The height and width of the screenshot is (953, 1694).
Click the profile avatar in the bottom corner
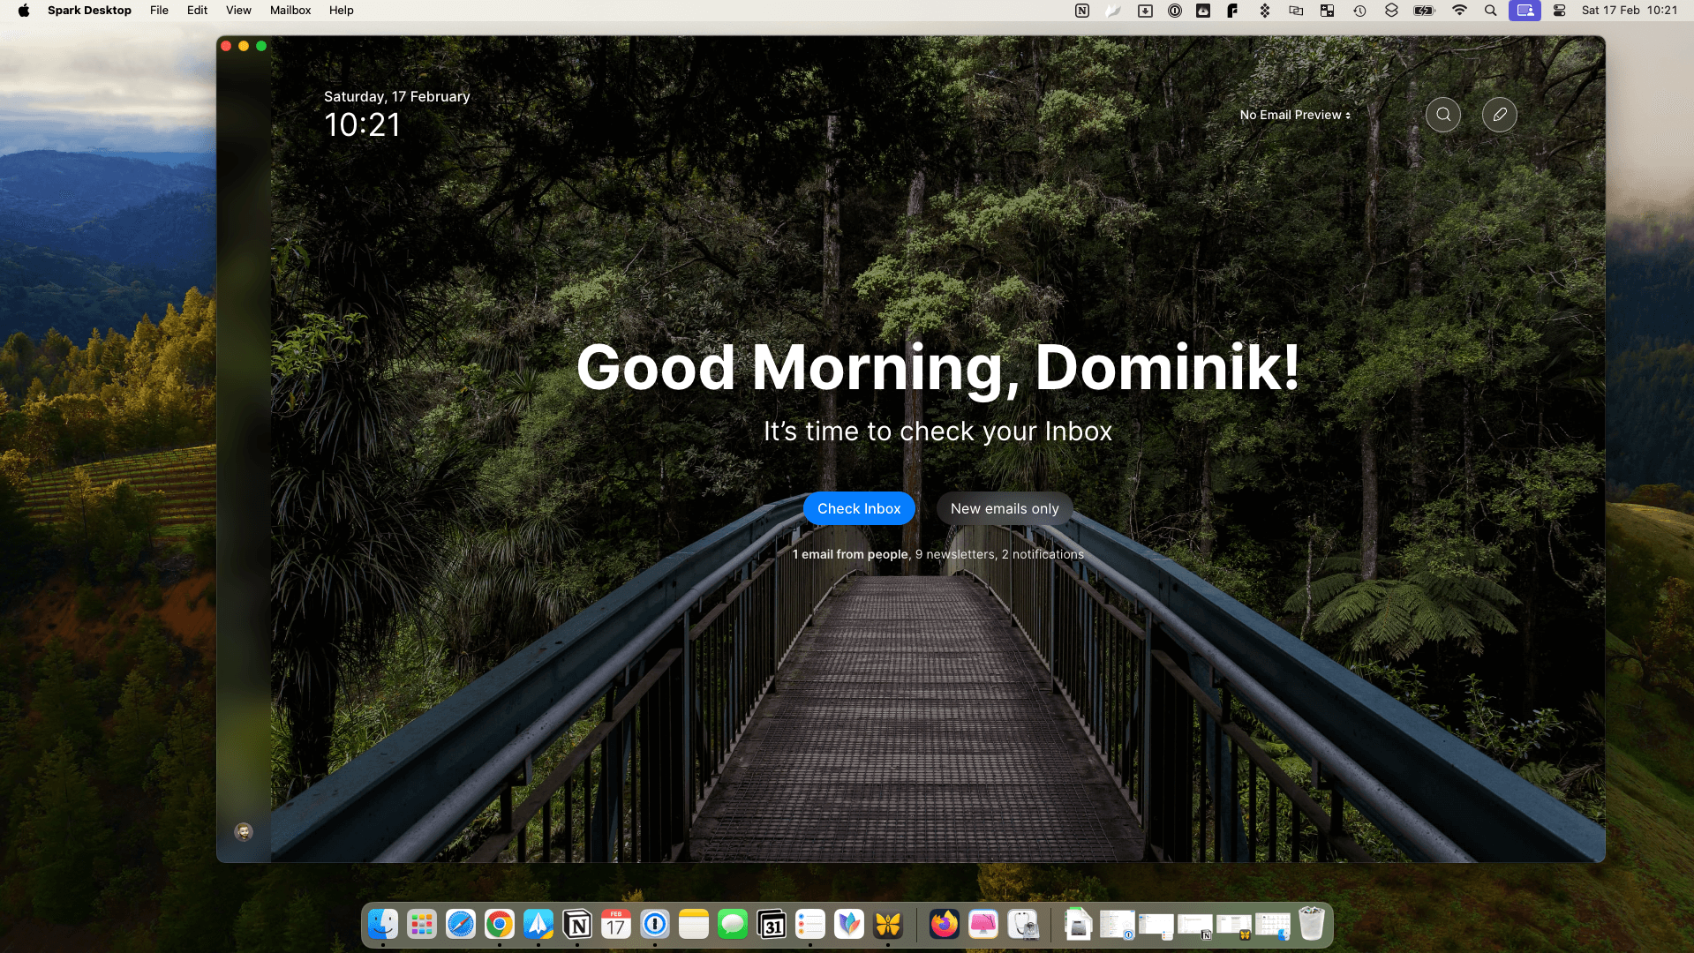(244, 832)
